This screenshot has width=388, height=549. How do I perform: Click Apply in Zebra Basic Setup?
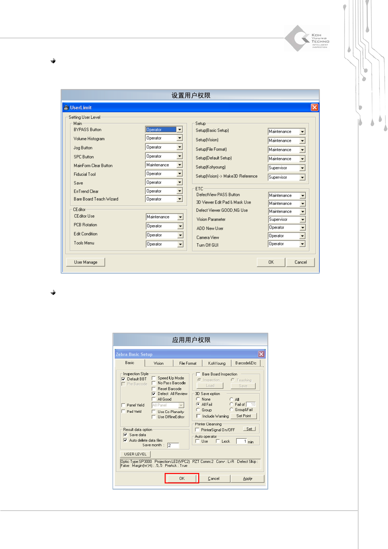click(x=247, y=479)
